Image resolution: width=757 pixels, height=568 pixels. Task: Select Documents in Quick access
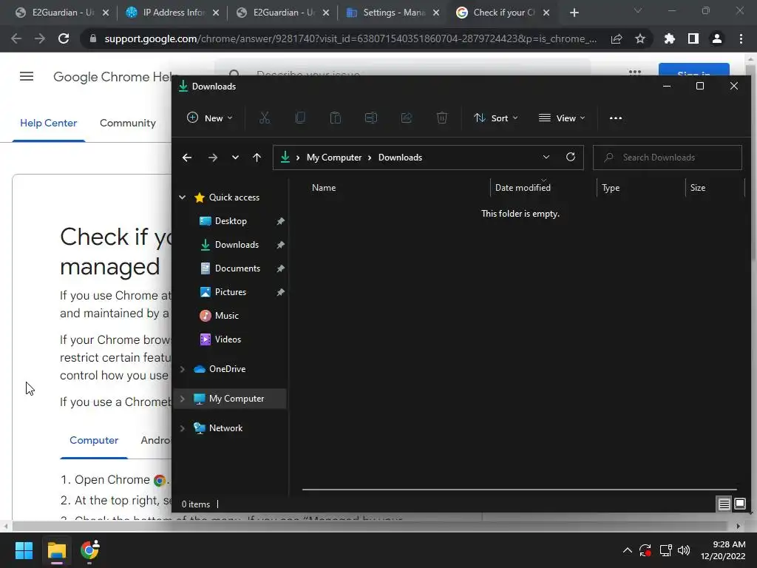(237, 268)
